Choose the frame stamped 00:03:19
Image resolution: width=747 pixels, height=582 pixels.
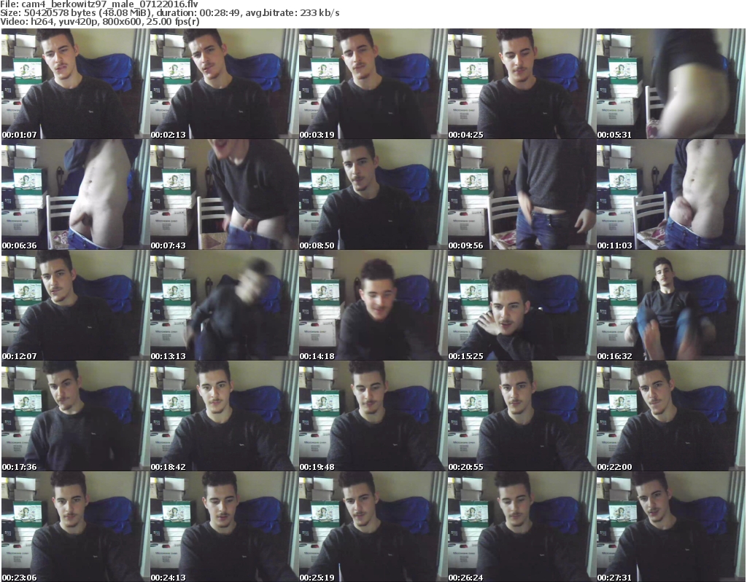373,84
